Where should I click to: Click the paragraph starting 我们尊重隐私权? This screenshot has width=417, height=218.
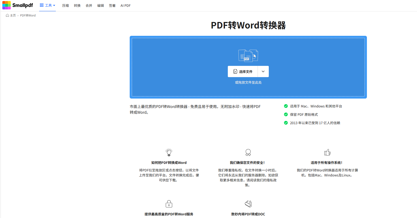[248, 177]
